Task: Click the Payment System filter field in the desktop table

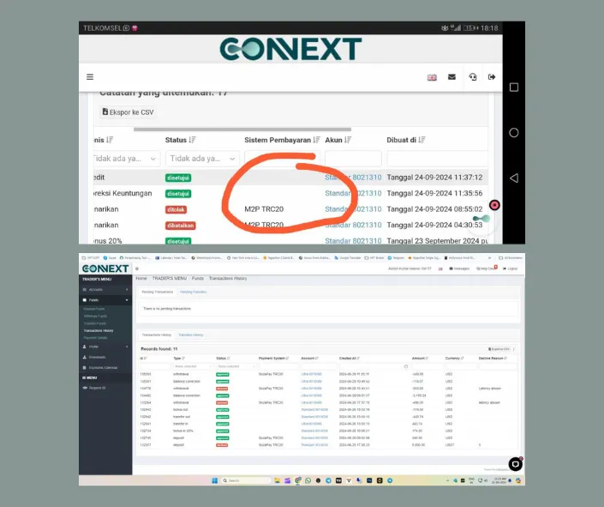Action: click(278, 366)
